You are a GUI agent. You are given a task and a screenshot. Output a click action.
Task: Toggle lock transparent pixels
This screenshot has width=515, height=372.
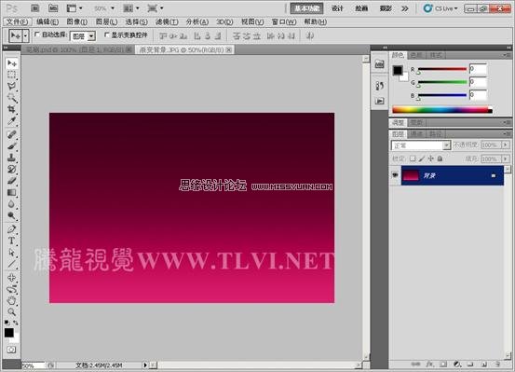point(413,158)
